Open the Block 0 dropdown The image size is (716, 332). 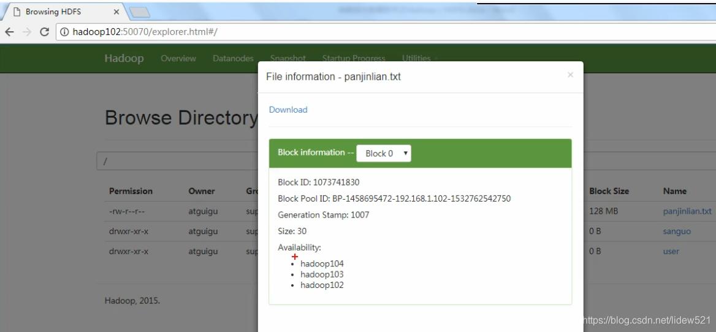(x=383, y=153)
